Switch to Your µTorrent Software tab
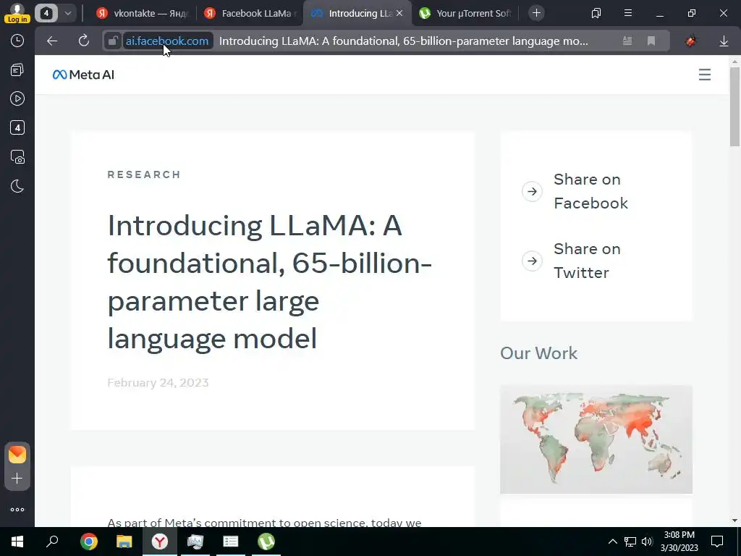 tap(465, 13)
